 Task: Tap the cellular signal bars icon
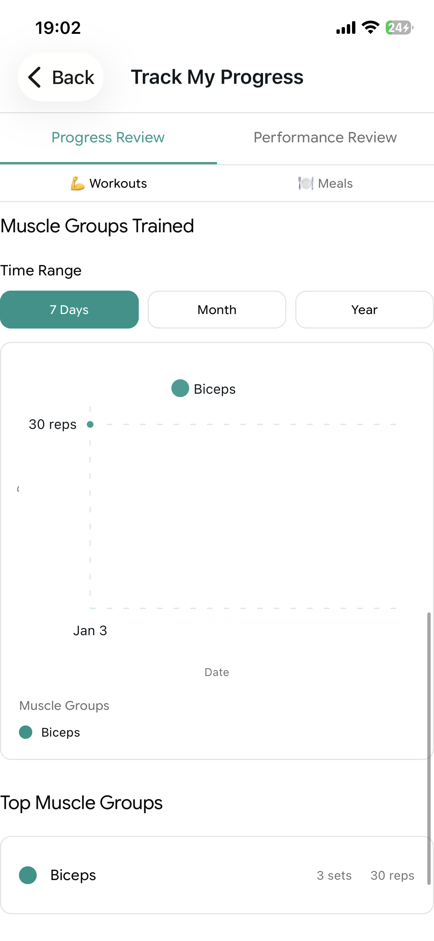tap(346, 28)
